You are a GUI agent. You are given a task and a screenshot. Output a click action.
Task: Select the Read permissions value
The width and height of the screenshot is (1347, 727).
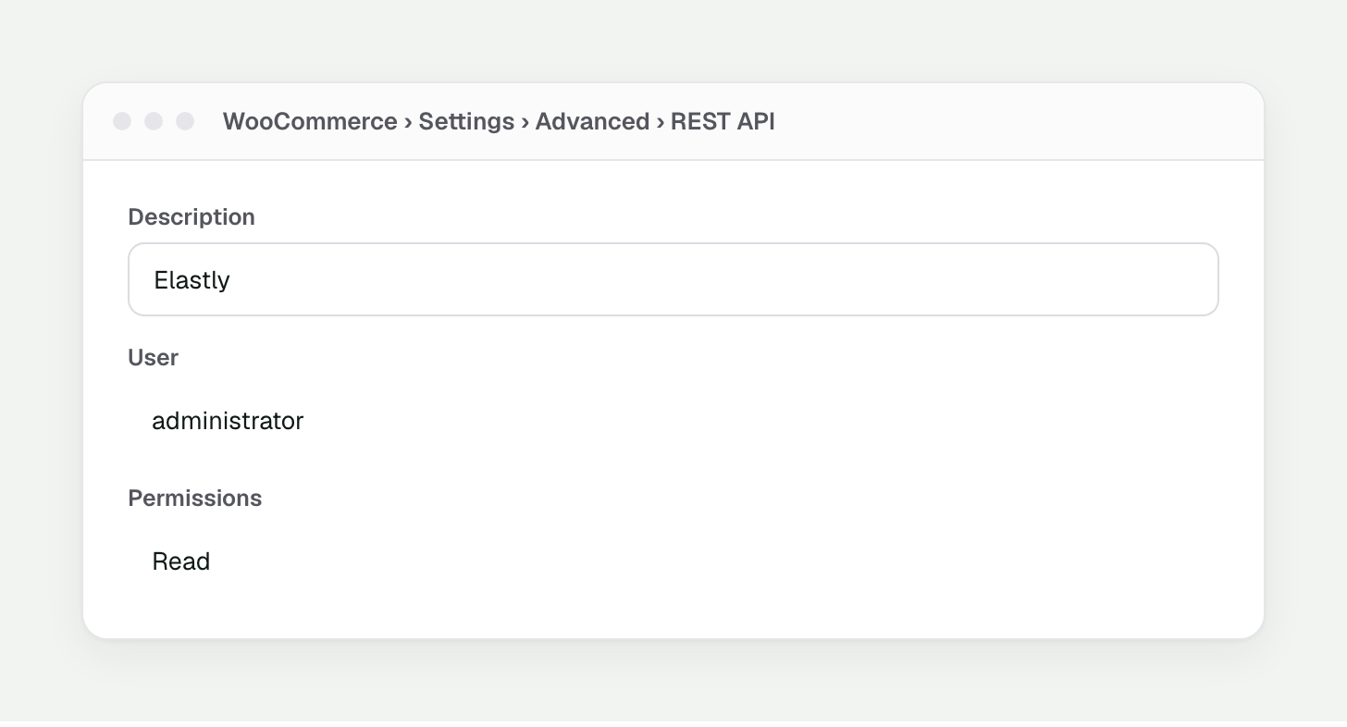click(x=181, y=561)
